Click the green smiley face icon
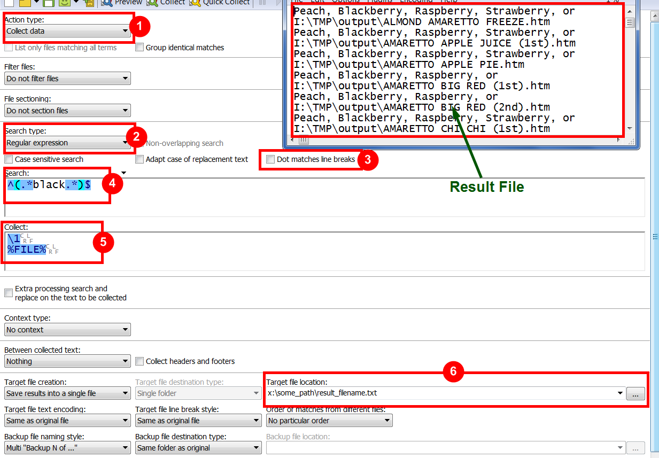659x458 pixels. (64, 3)
